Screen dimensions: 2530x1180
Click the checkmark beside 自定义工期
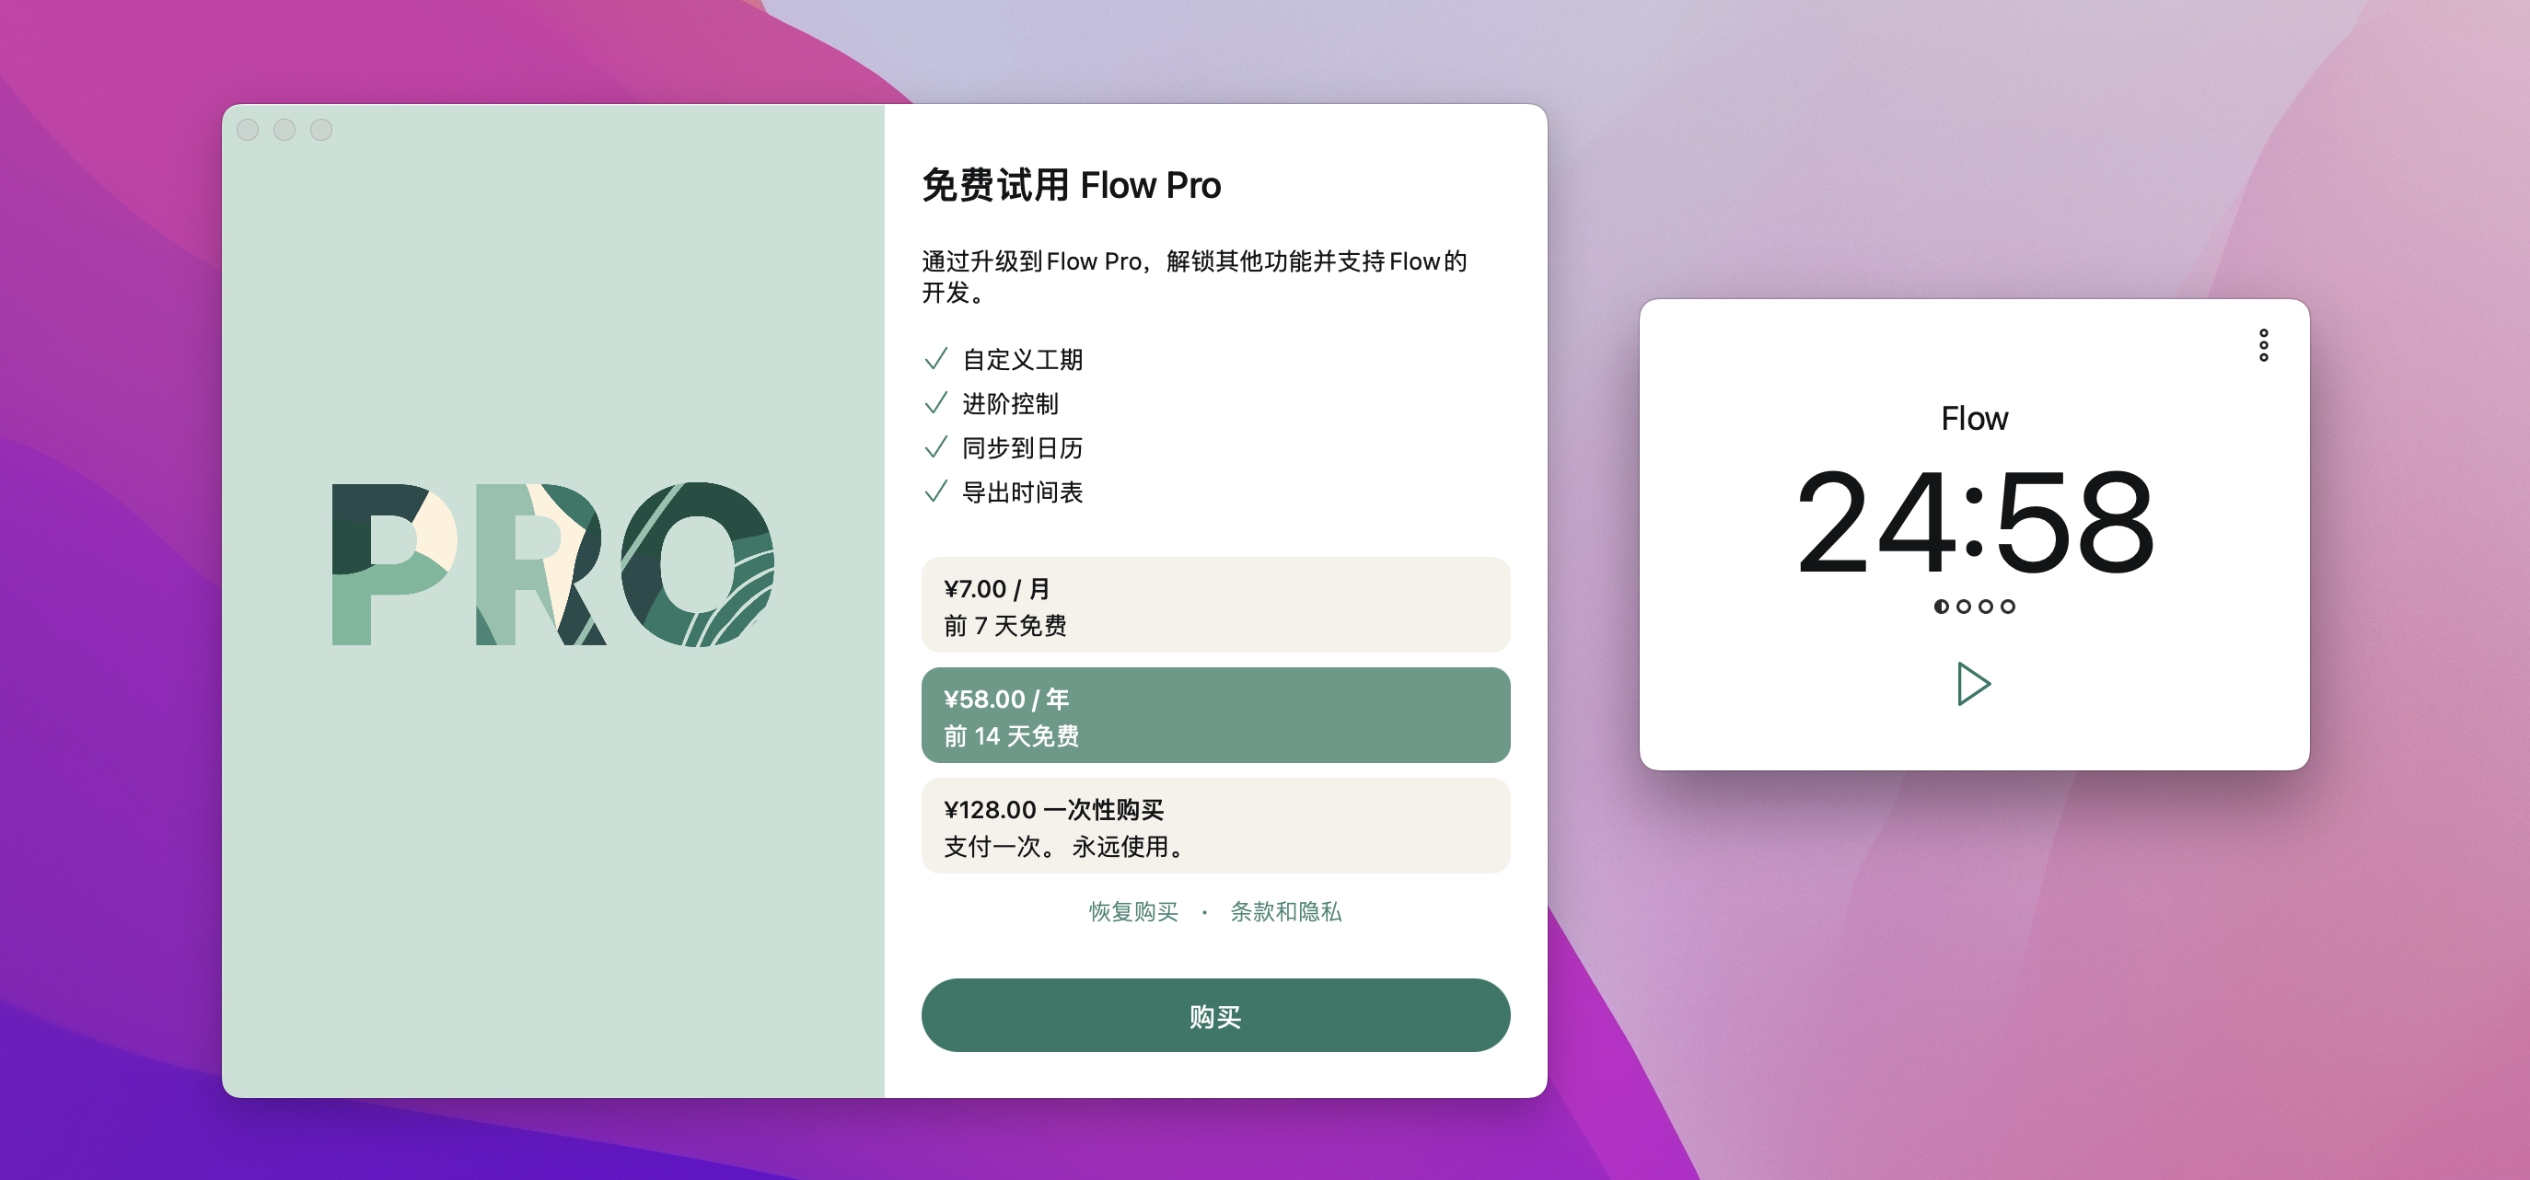click(x=936, y=358)
